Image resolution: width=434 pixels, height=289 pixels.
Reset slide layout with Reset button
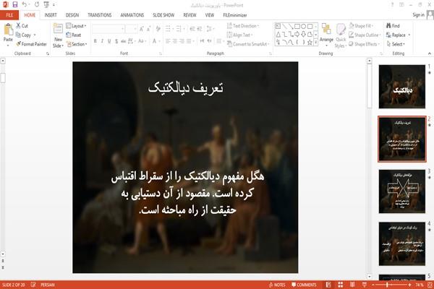[74, 35]
